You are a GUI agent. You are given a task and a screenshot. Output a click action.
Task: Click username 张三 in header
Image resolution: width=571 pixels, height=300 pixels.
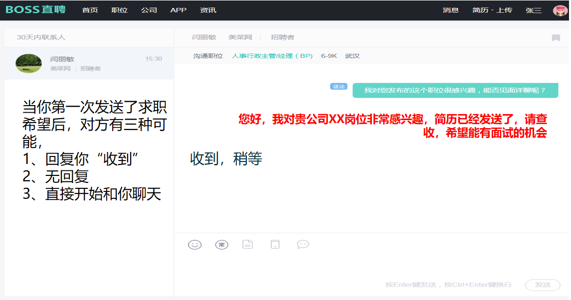533,10
